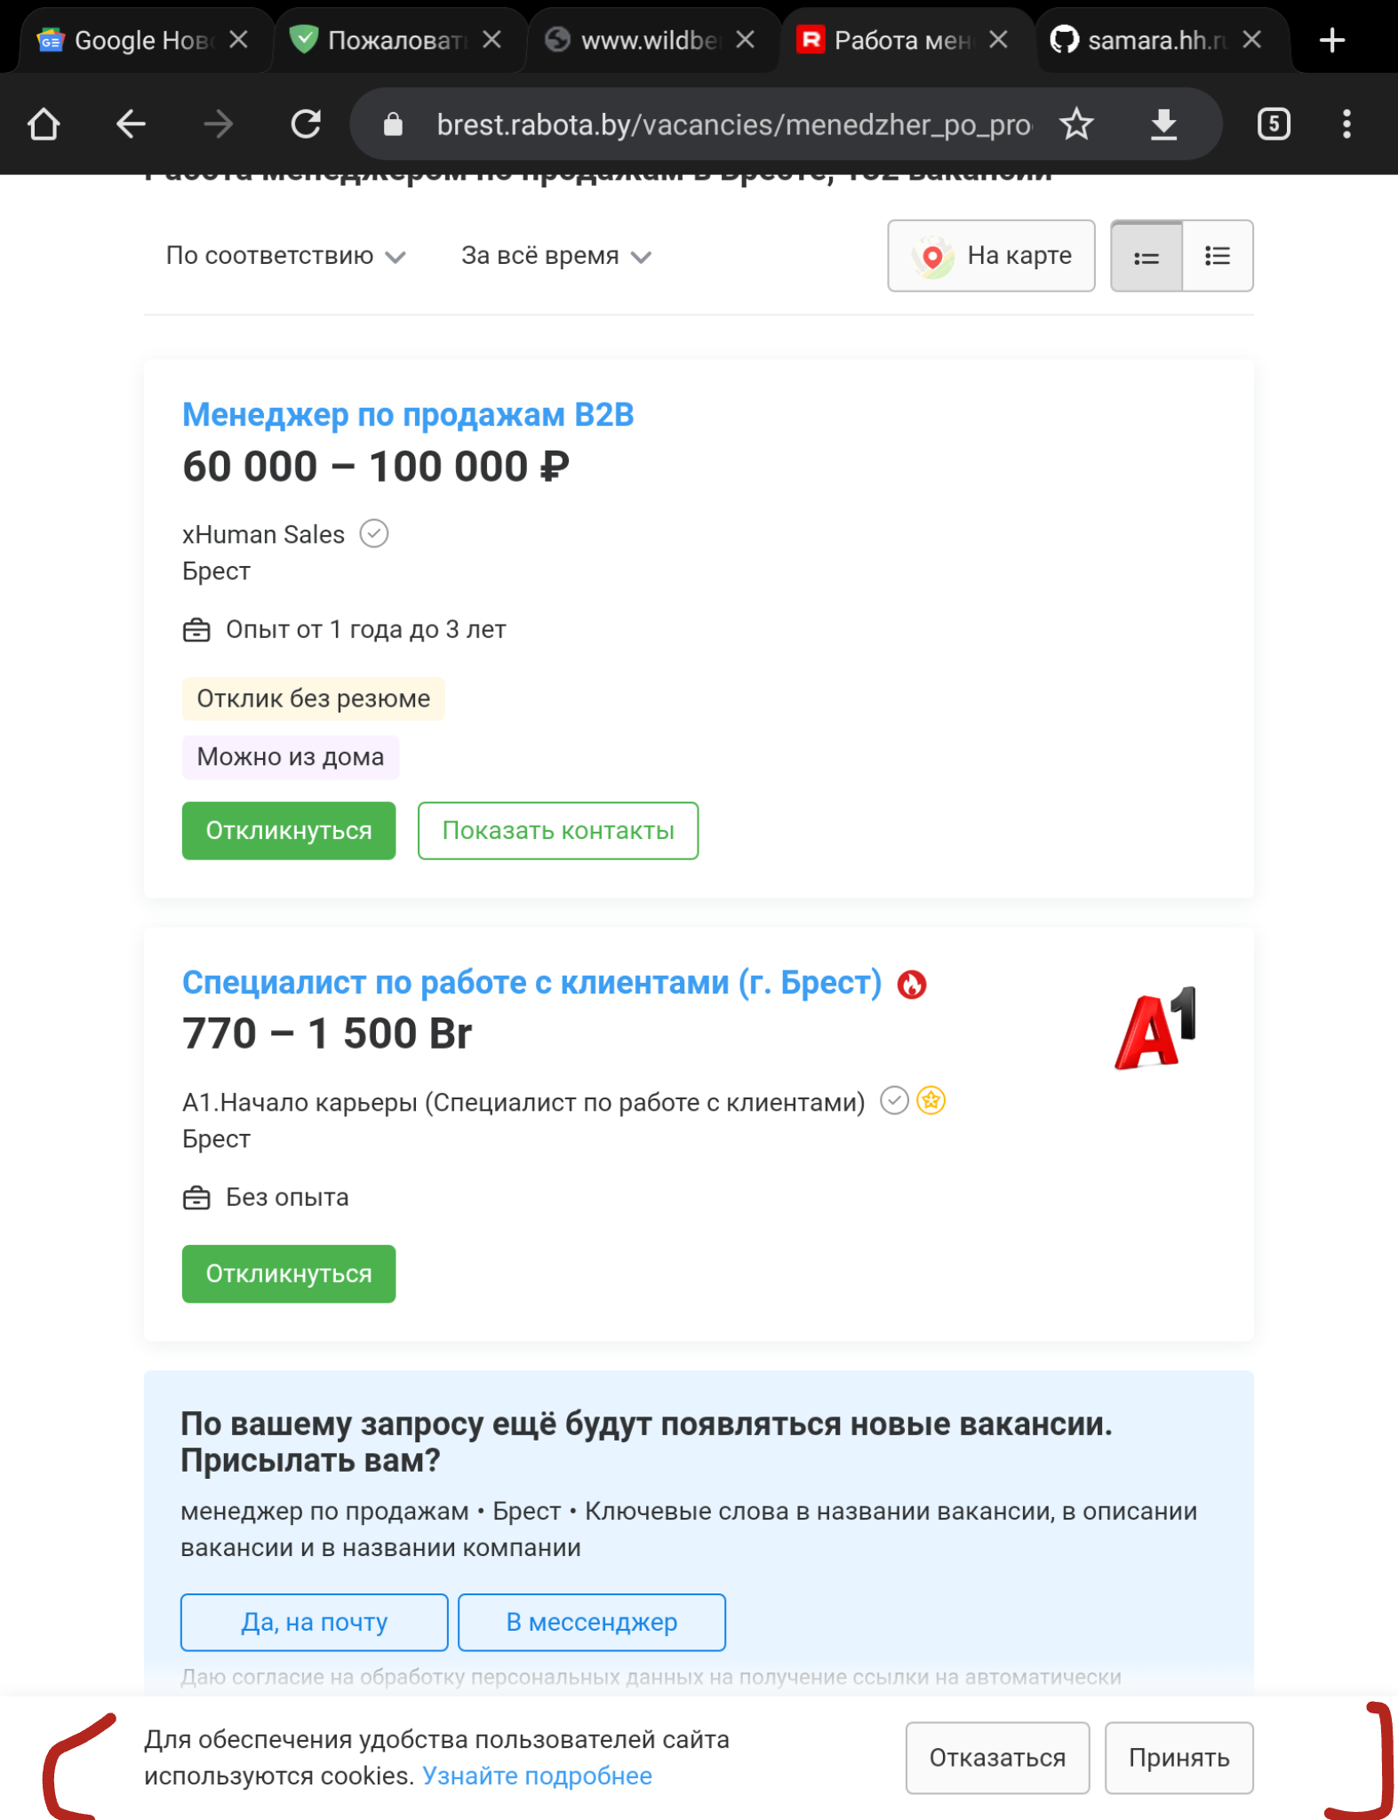Open the browser three-dot menu
Viewport: 1398px width, 1820px height.
(x=1348, y=124)
